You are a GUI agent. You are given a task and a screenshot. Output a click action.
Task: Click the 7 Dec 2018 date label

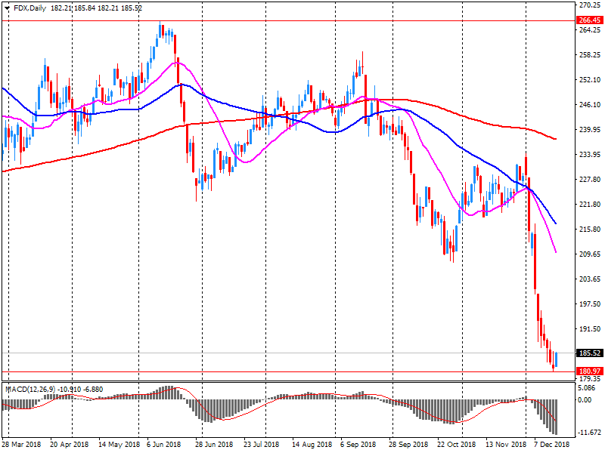(x=552, y=445)
